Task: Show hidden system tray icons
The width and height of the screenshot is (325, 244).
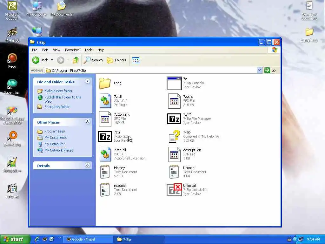Action: coord(295,240)
